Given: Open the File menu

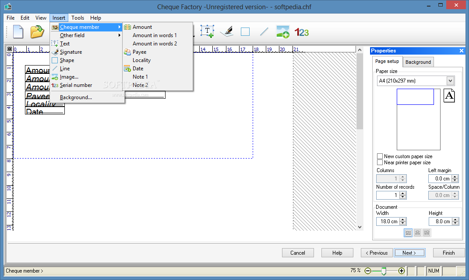Looking at the screenshot, I should point(11,18).
